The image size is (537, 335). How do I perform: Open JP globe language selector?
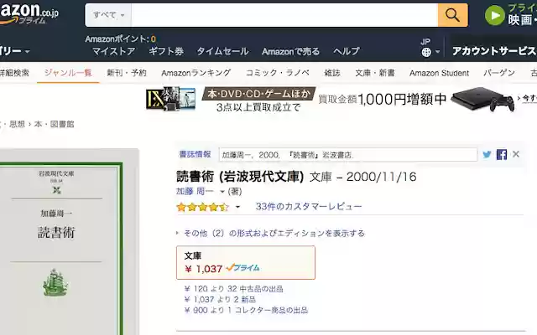(429, 48)
